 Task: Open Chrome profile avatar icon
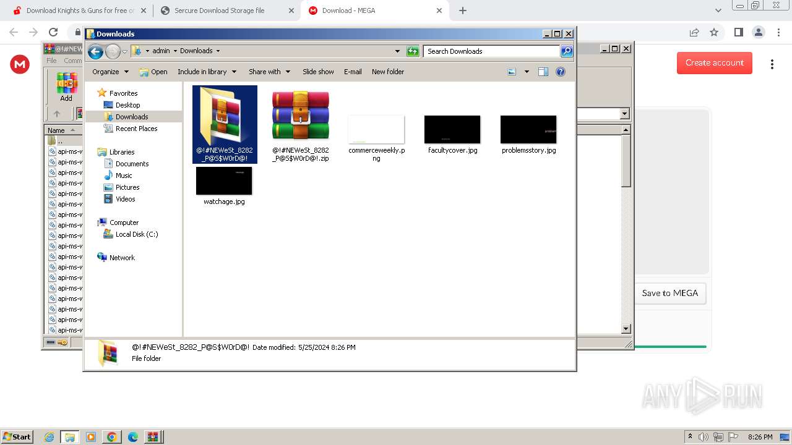click(x=759, y=33)
